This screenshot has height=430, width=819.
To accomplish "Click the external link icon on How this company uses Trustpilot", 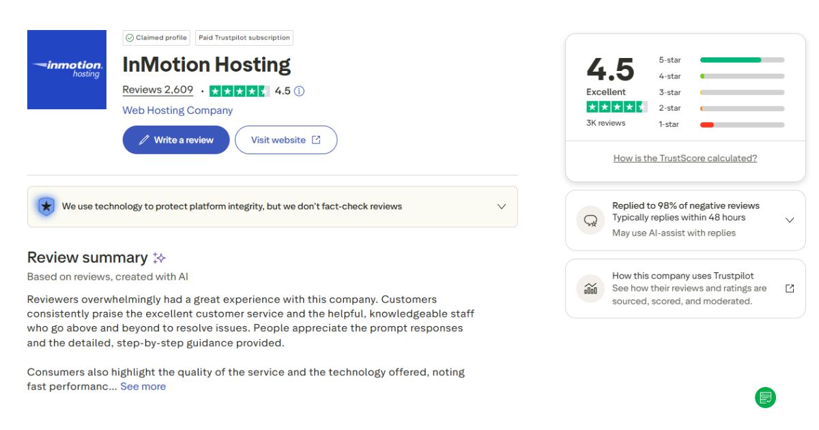I will pos(790,288).
